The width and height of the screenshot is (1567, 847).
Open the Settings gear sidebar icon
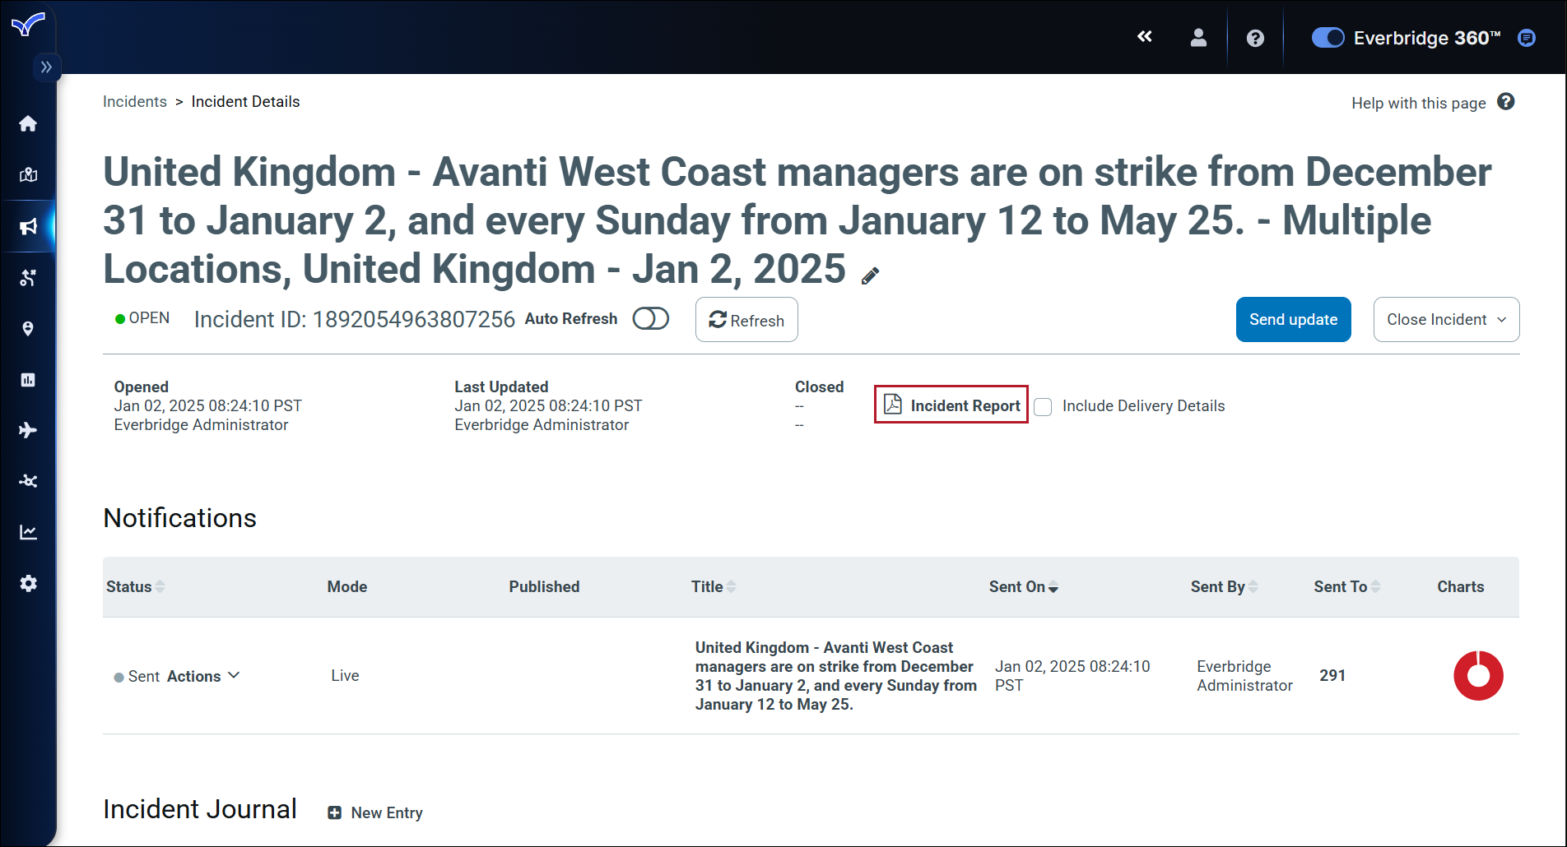coord(28,583)
